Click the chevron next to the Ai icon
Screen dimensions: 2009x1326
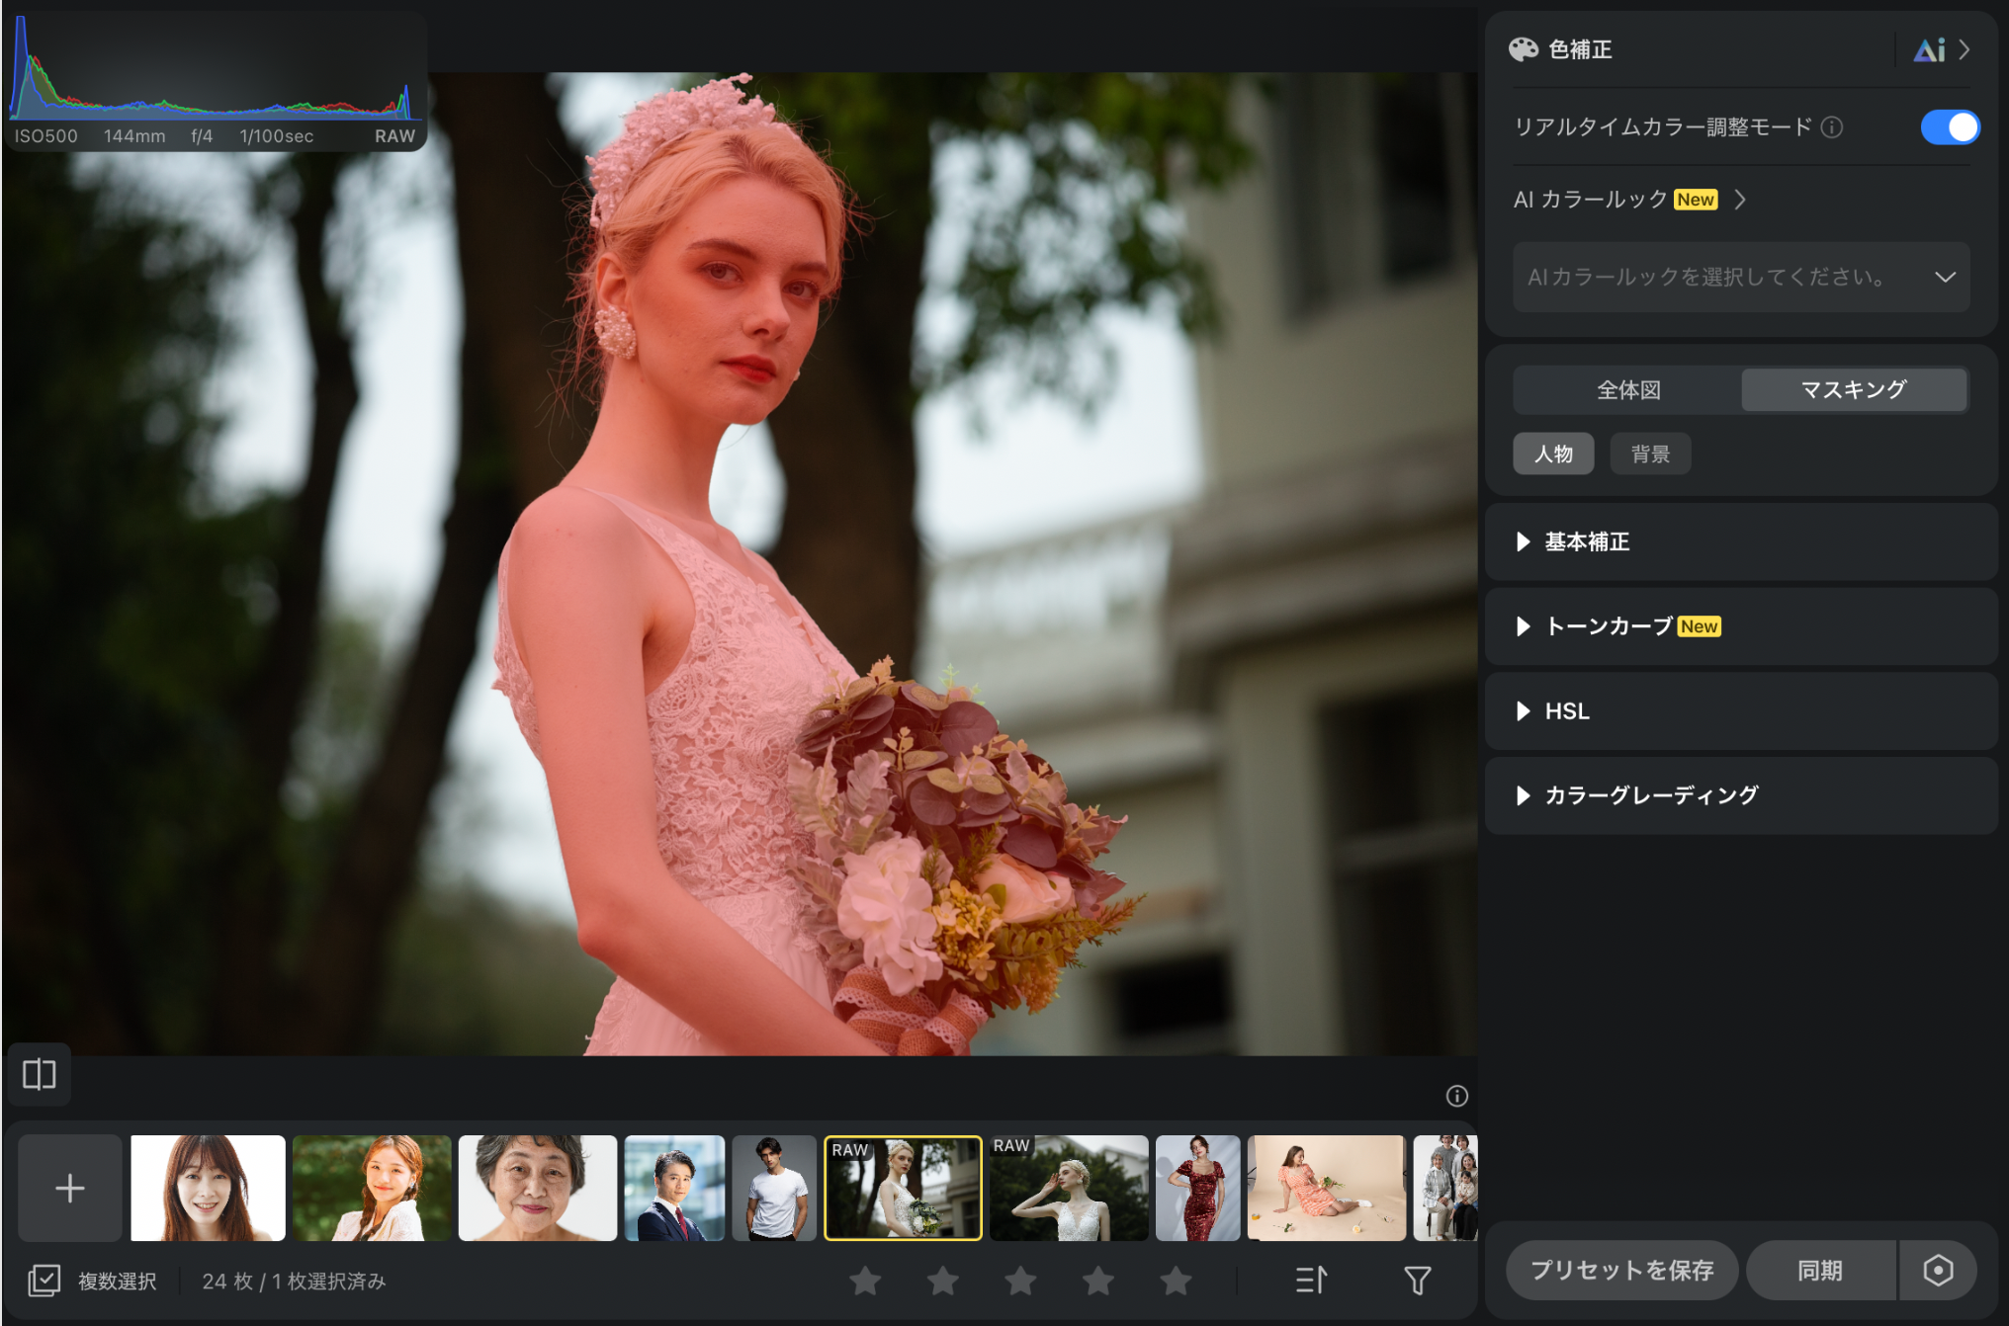(1965, 49)
